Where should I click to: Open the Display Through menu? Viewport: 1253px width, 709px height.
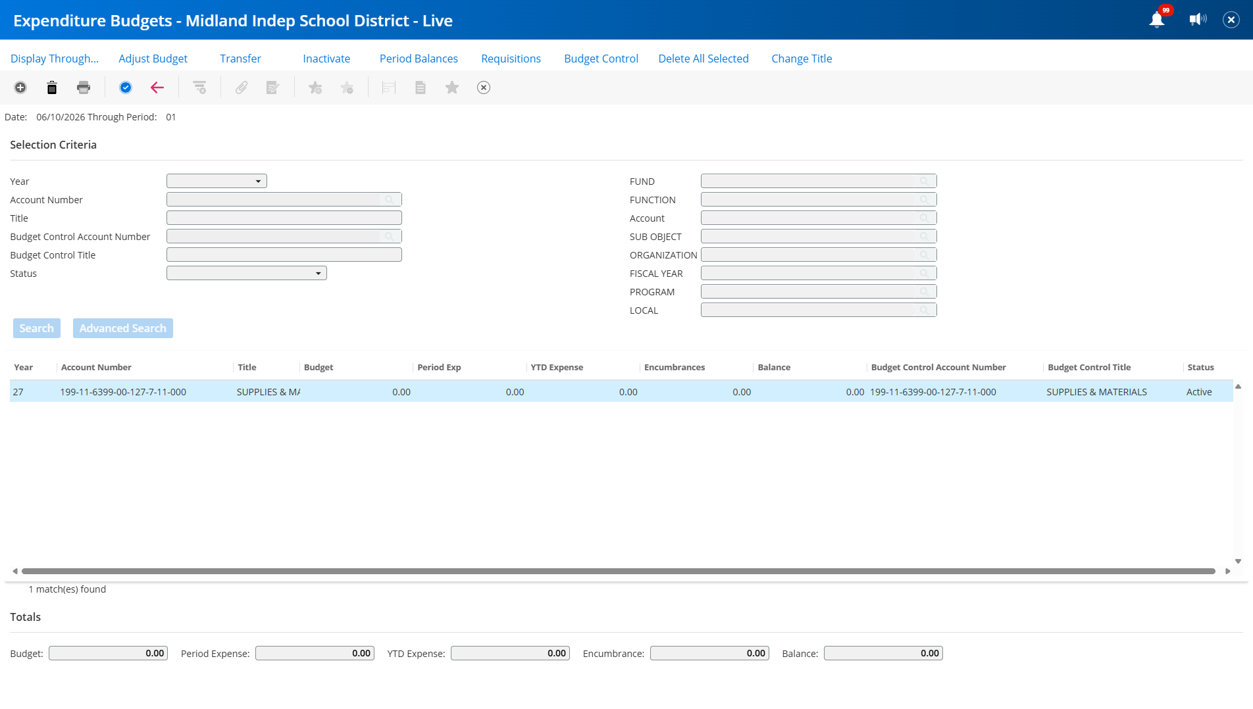coord(55,59)
